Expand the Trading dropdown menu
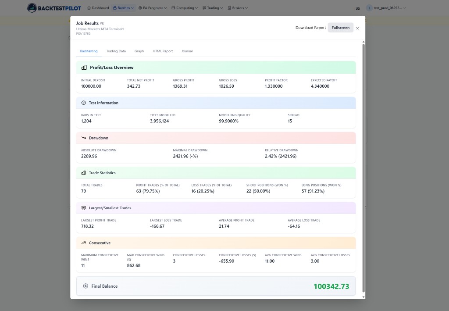449x311 pixels. tap(213, 8)
